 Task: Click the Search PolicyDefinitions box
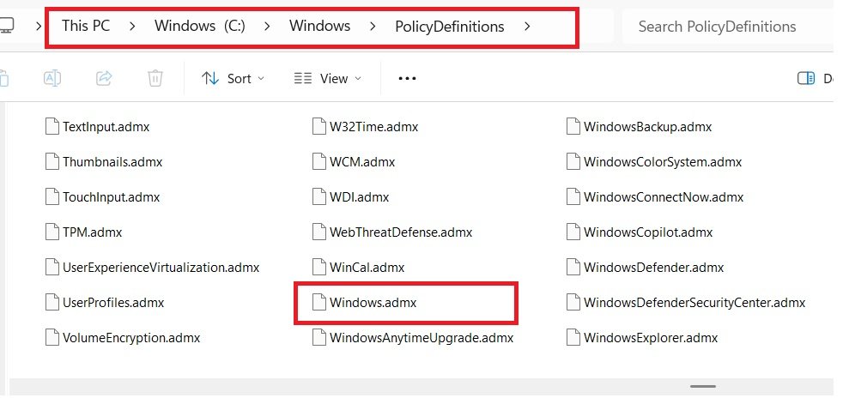727,27
